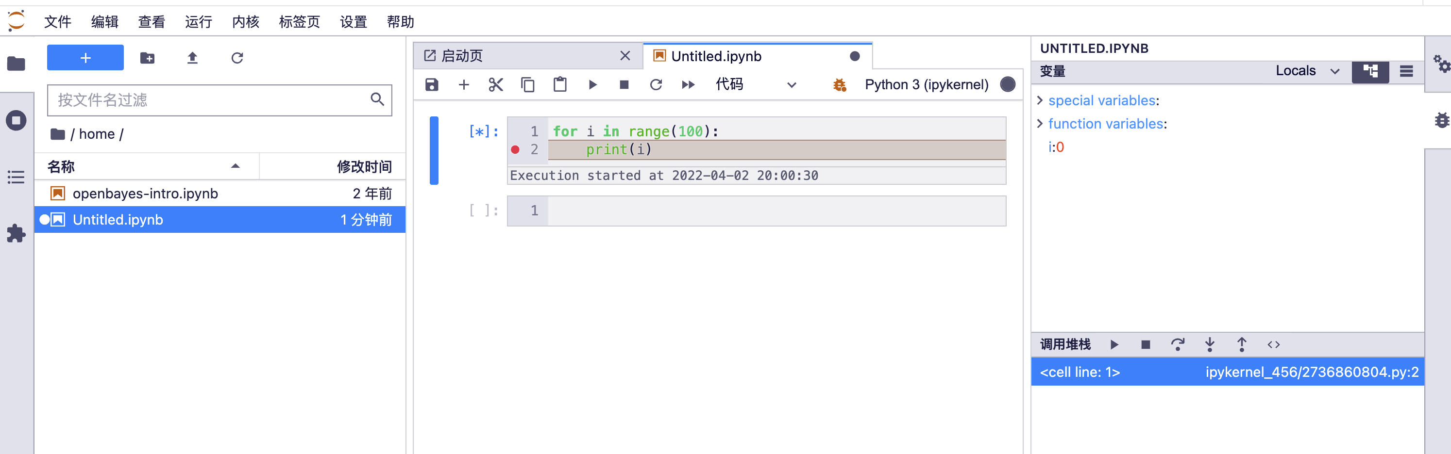Open the extension manager puzzle icon

16,233
